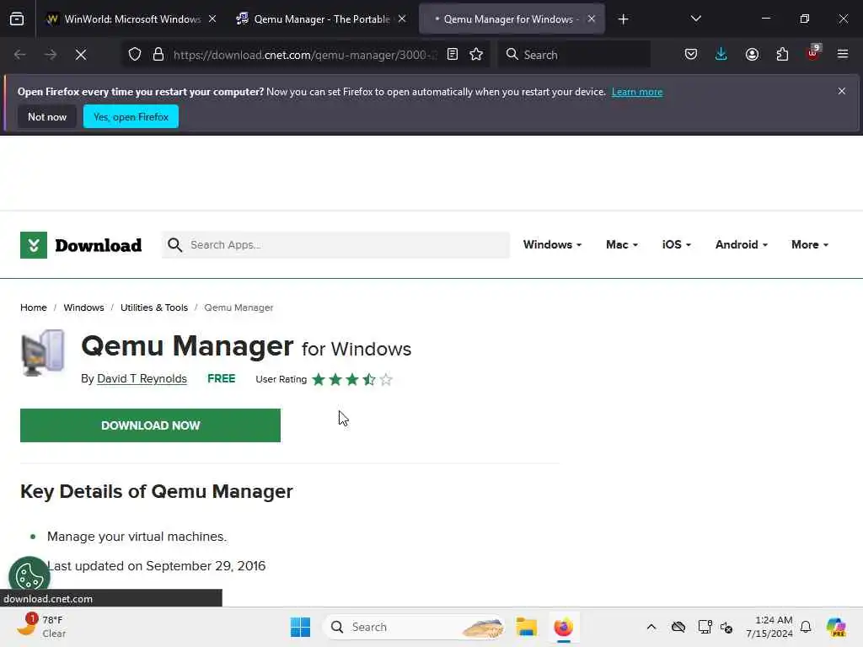Viewport: 863px width, 647px height.
Task: Click Yes, open Firefox button
Action: tap(131, 116)
